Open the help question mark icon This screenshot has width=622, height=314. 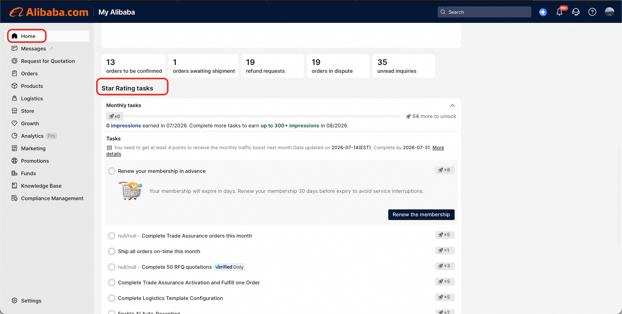[592, 12]
